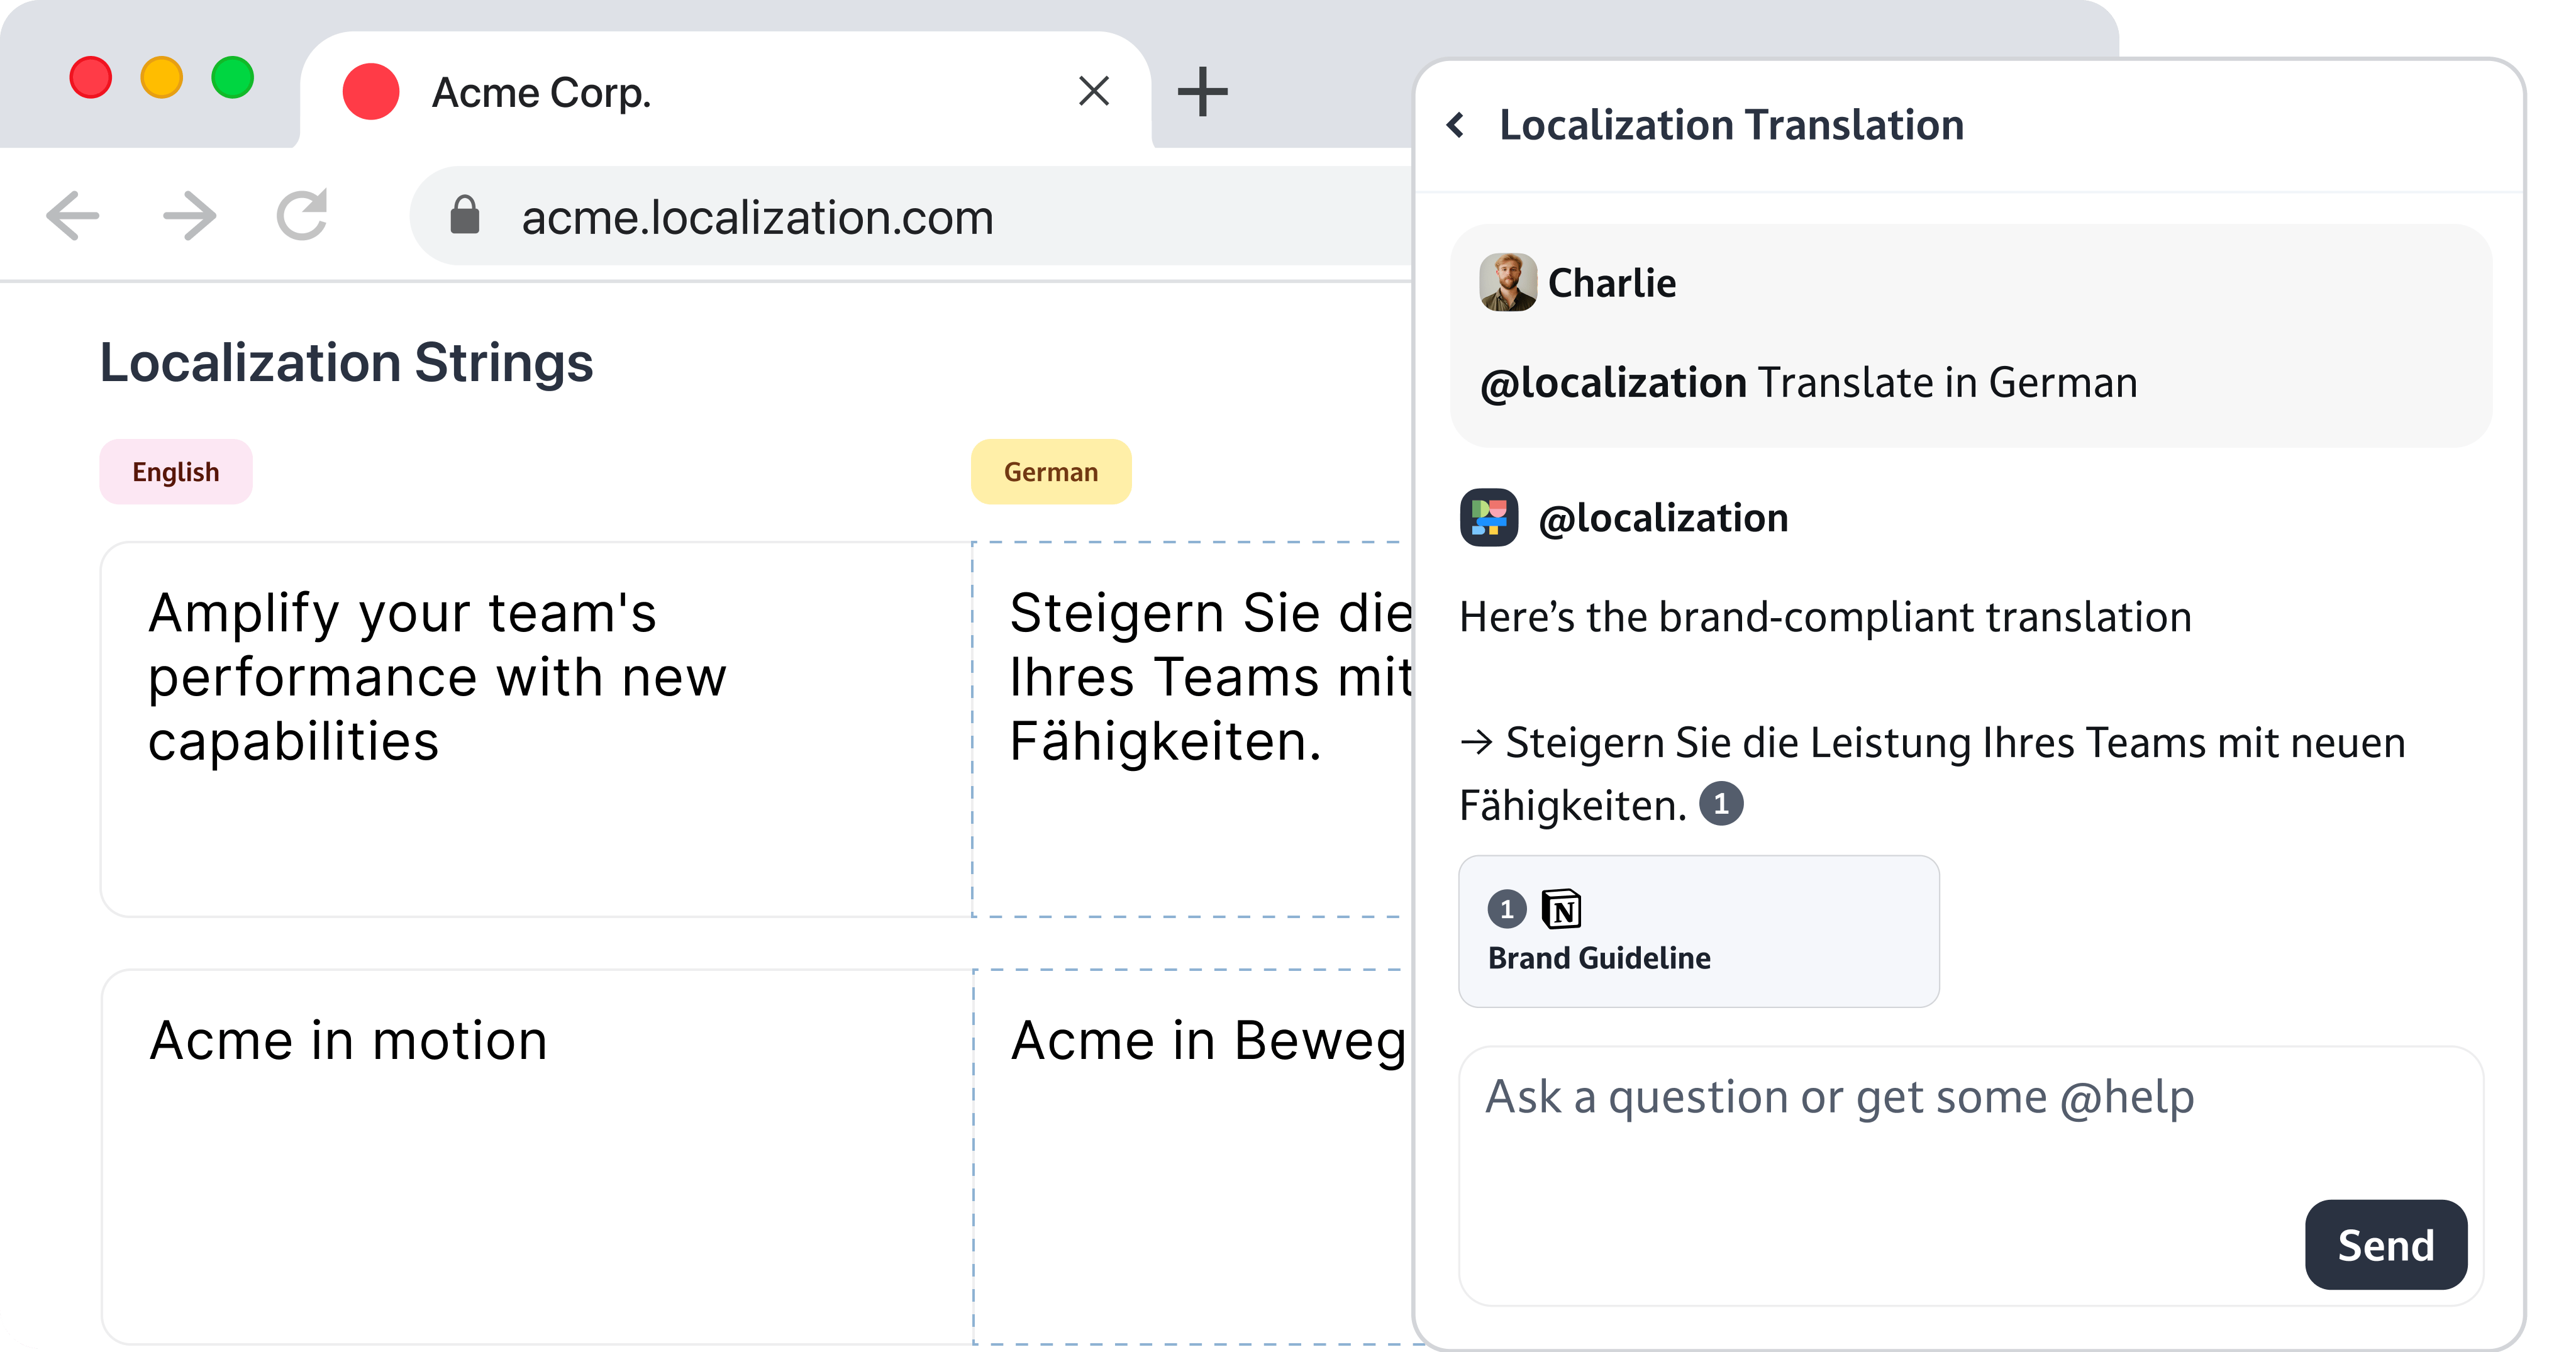Select the English language tag
Image resolution: width=2576 pixels, height=1352 pixels.
pyautogui.click(x=176, y=472)
